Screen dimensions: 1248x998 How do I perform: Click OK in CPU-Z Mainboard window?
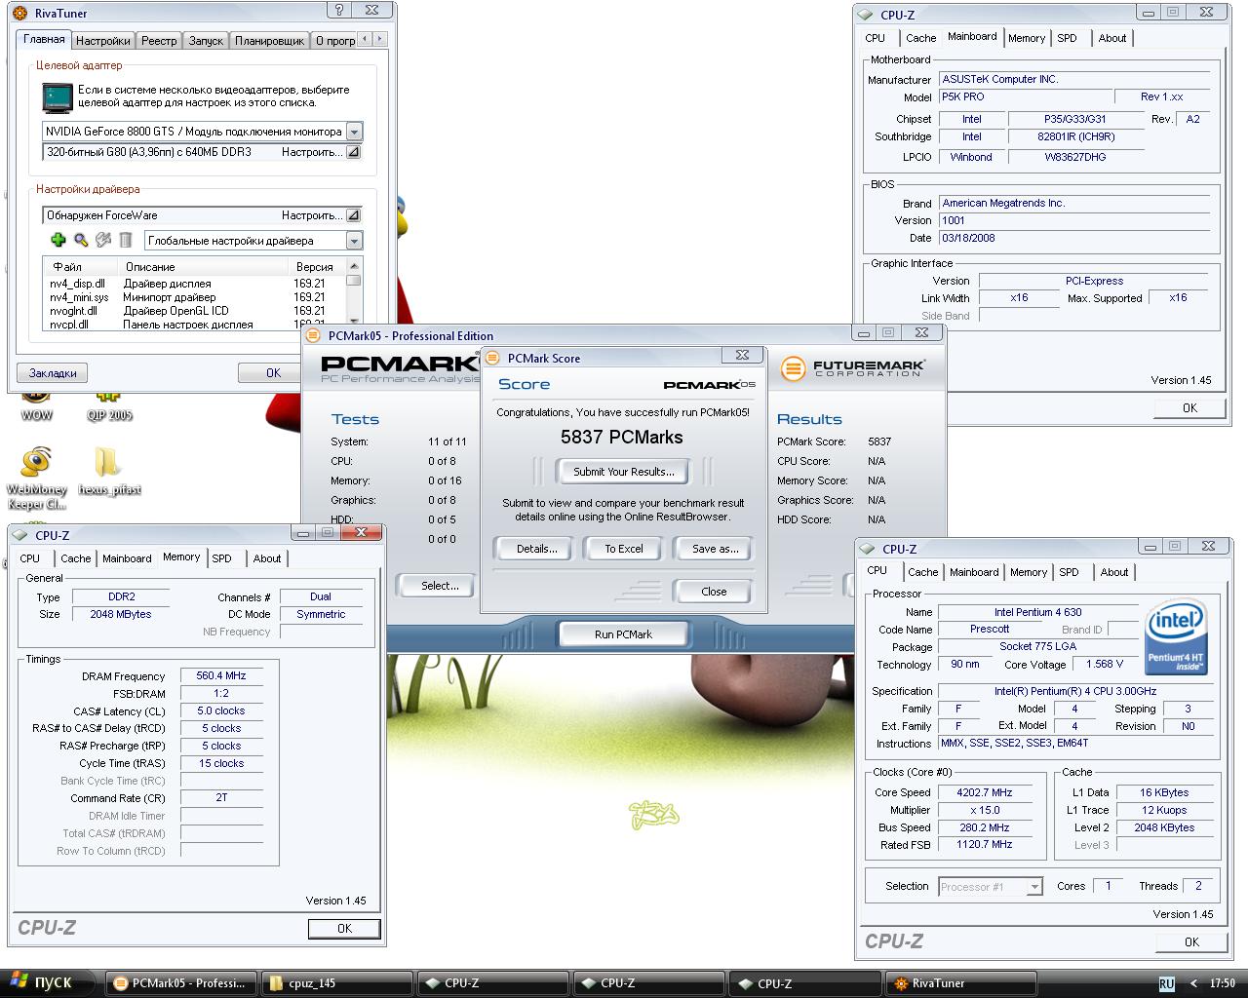(x=1189, y=408)
